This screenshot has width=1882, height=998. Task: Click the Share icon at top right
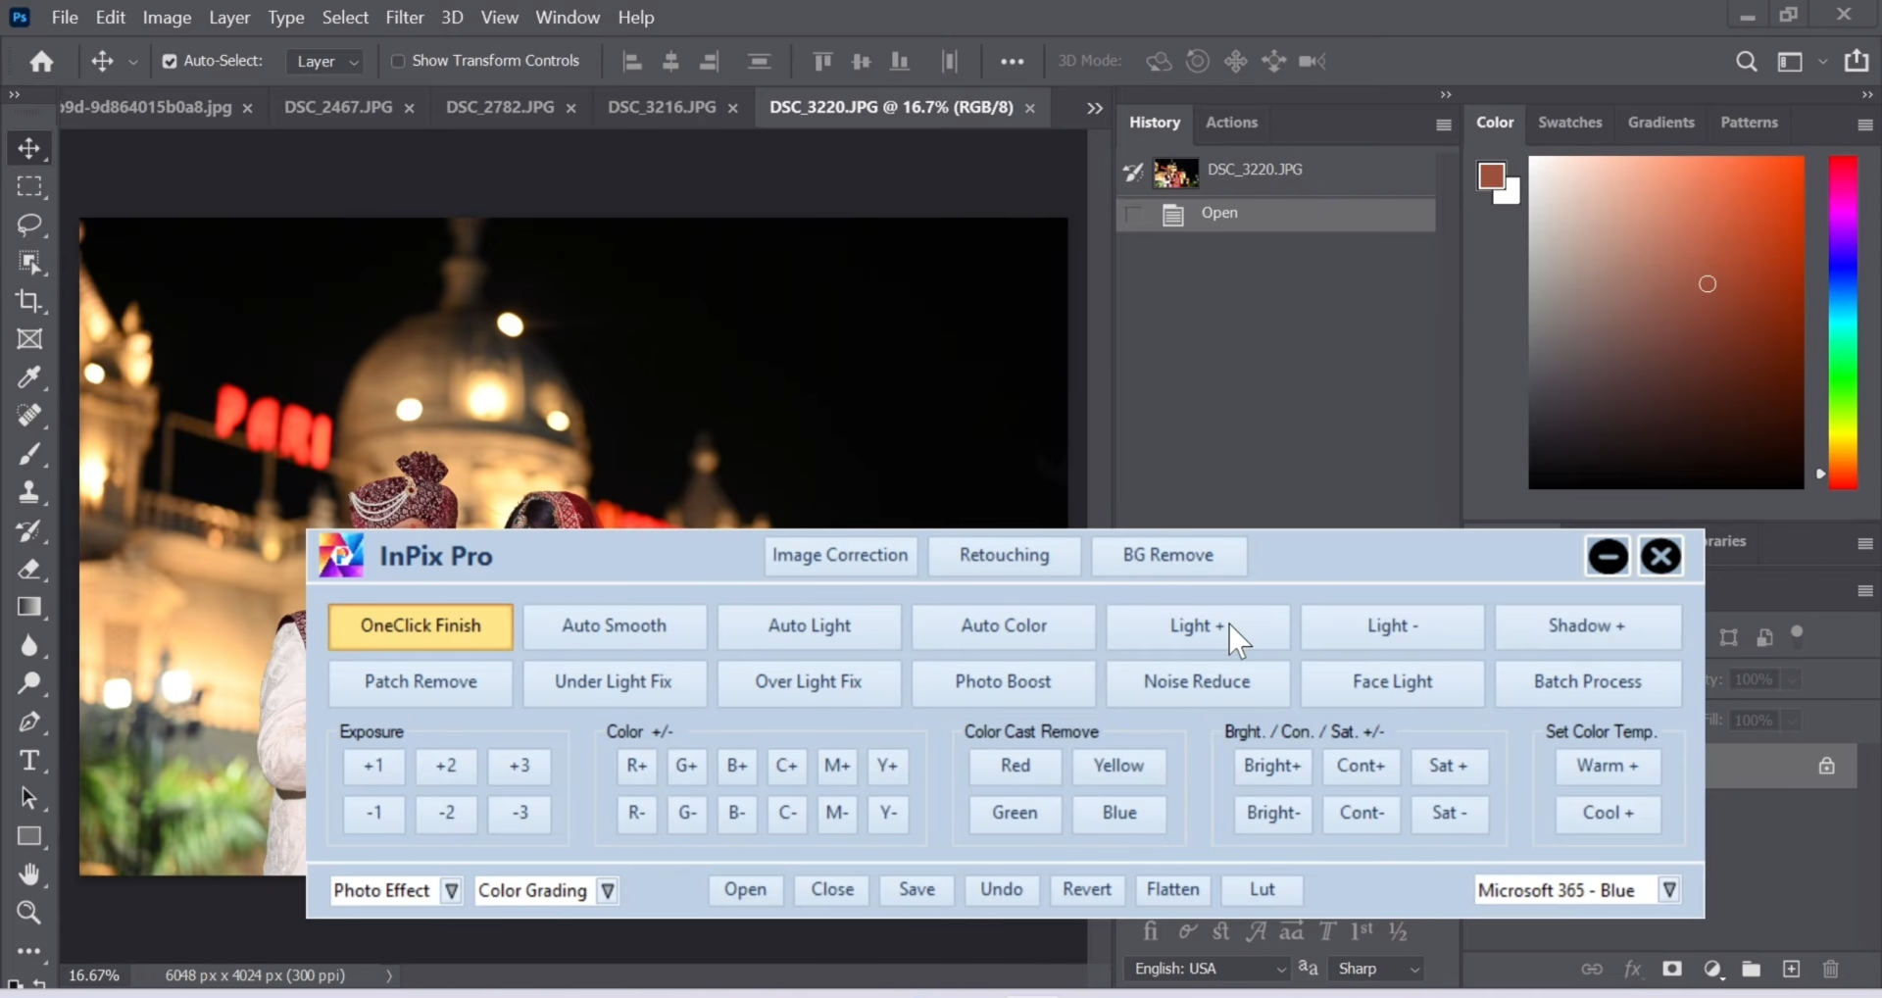click(x=1857, y=61)
